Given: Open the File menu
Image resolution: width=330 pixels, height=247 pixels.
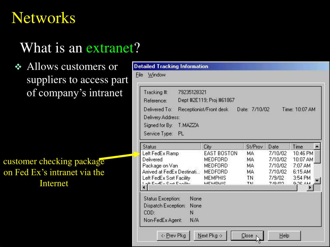Looking at the screenshot, I should (x=139, y=75).
